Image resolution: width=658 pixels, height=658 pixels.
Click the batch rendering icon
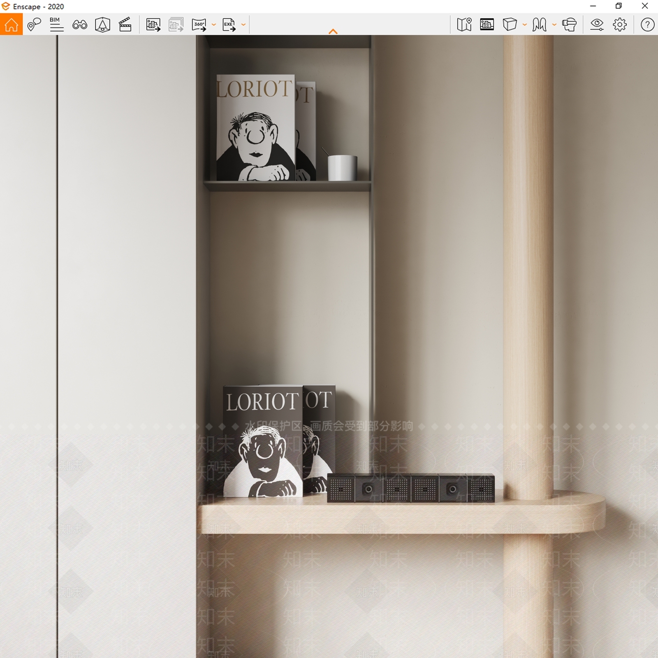(x=176, y=25)
